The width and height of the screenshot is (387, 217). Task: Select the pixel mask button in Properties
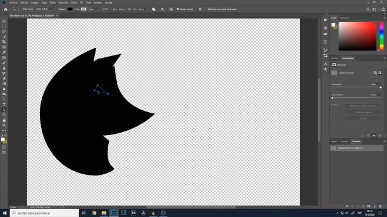375,72
